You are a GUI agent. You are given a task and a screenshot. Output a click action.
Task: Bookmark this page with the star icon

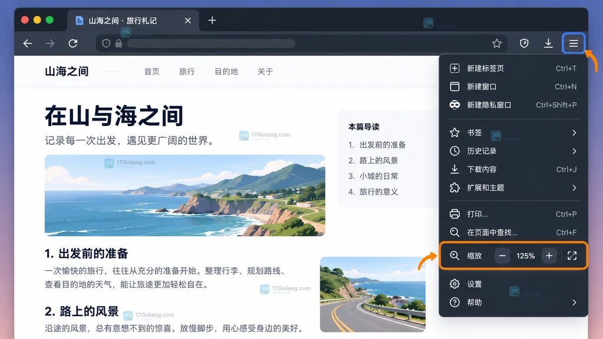click(x=497, y=44)
